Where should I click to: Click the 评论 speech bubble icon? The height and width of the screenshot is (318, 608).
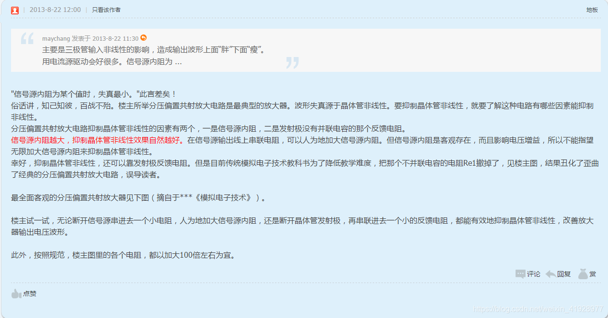coord(520,274)
